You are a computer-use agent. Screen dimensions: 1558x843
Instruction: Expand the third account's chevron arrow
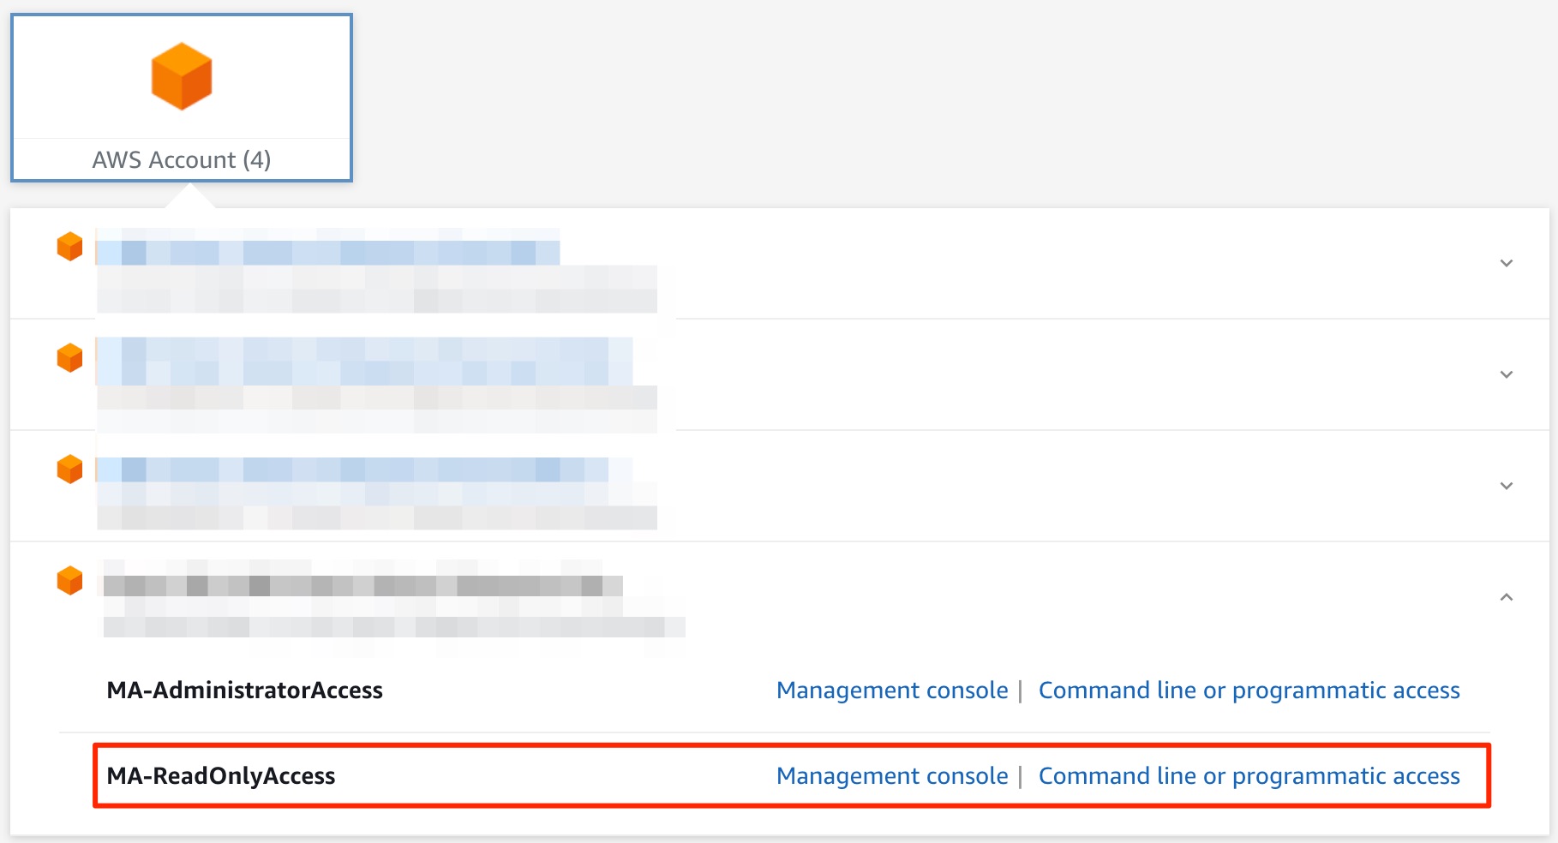1506,486
